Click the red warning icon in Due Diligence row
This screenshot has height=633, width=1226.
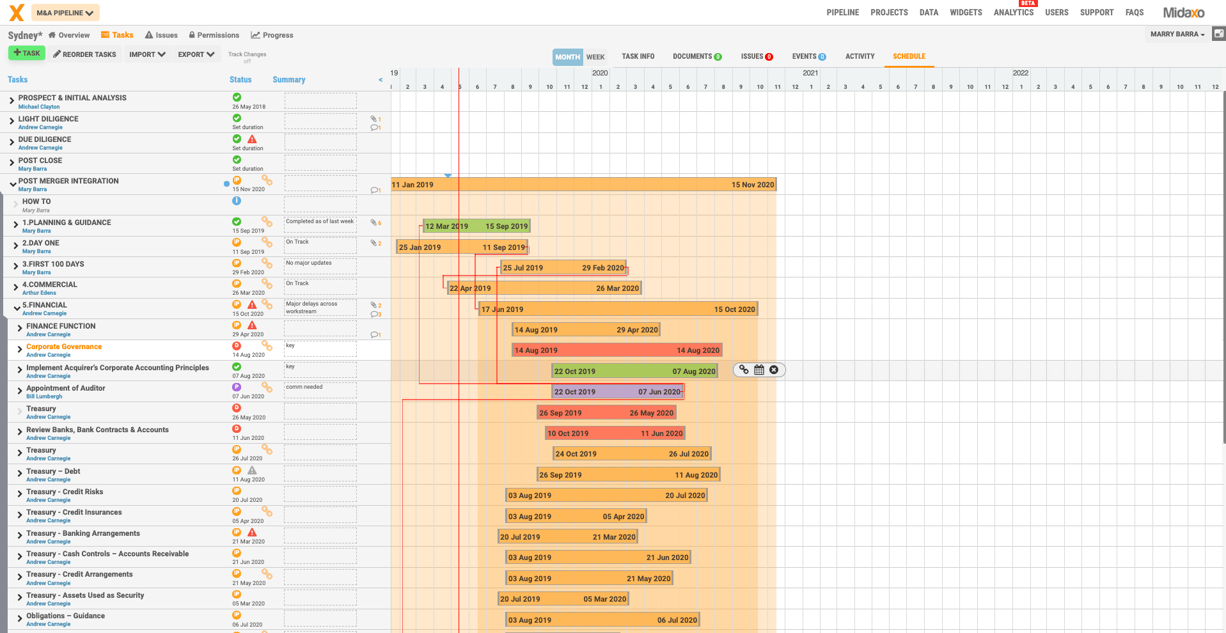pos(252,139)
